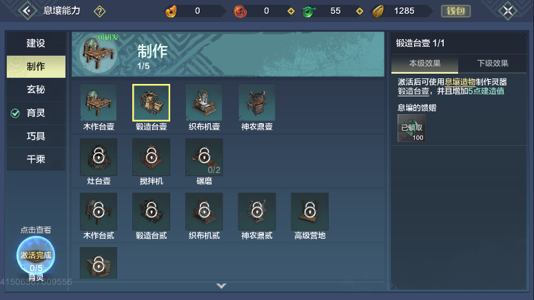
Task: Go back with the left arrow button
Action: 28,11
